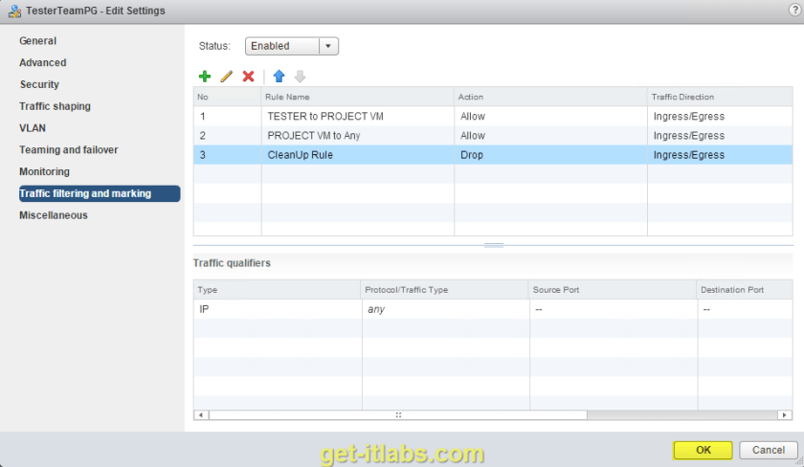This screenshot has width=804, height=467.
Task: Select the PROJECT VM to Any rule
Action: click(x=314, y=136)
